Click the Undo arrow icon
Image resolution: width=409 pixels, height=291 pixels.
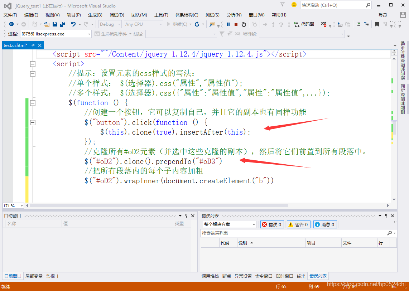pyautogui.click(x=73, y=24)
